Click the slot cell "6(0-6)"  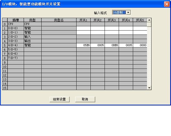pos(16,54)
